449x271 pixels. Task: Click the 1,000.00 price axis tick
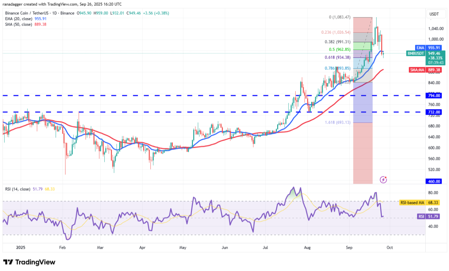pos(437,39)
